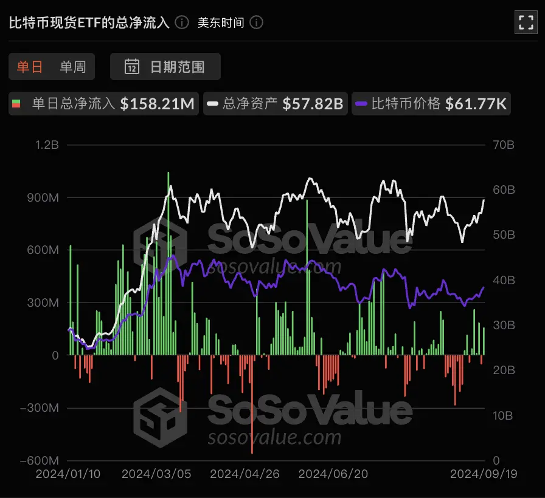The width and height of the screenshot is (545, 498).
Task: Toggle the 比特币价格 series off
Action: tap(431, 103)
